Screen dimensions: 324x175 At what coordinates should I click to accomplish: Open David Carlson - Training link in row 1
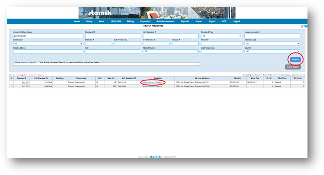click(152, 82)
